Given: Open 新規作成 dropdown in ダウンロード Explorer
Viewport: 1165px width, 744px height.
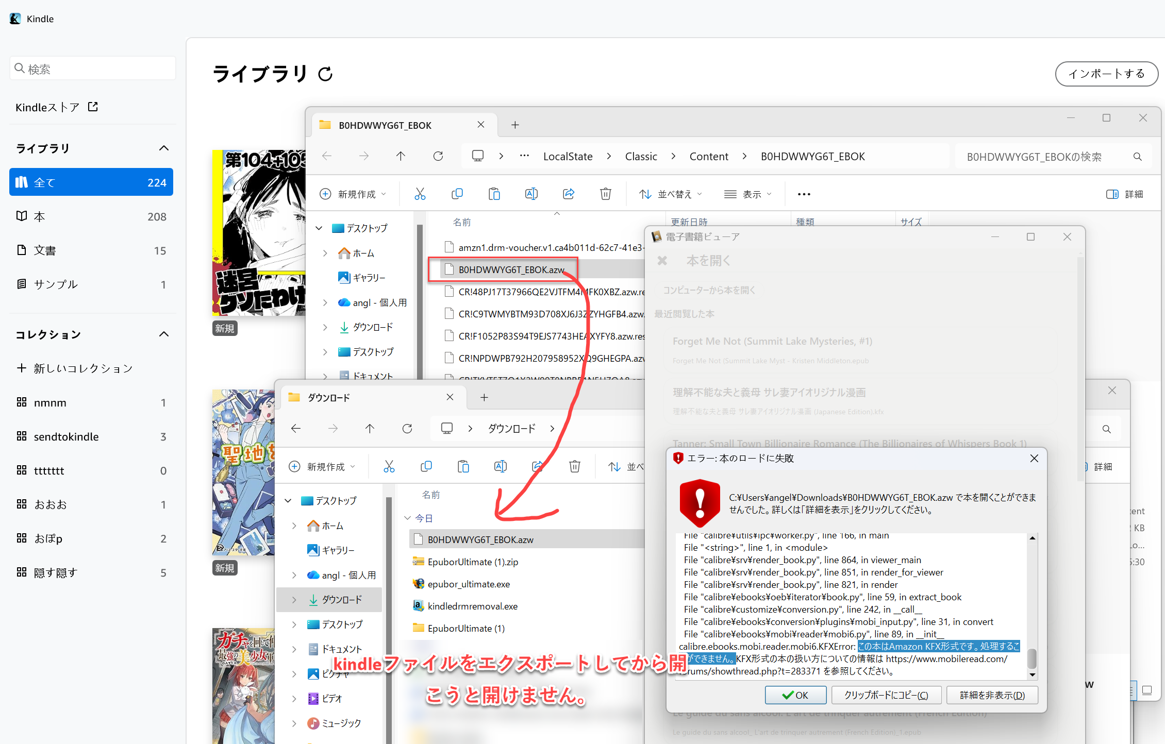Looking at the screenshot, I should coord(322,467).
